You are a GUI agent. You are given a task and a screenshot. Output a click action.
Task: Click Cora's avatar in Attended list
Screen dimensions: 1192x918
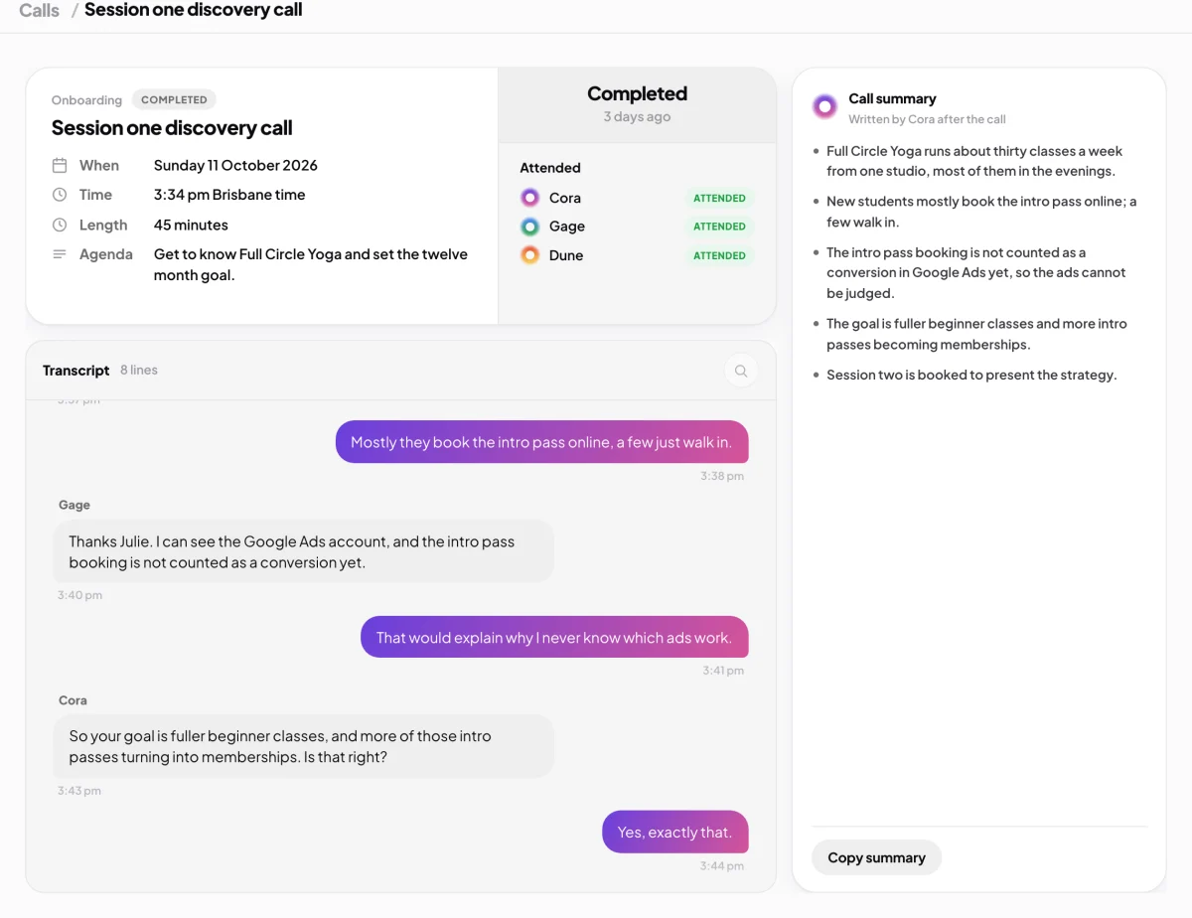tap(530, 198)
